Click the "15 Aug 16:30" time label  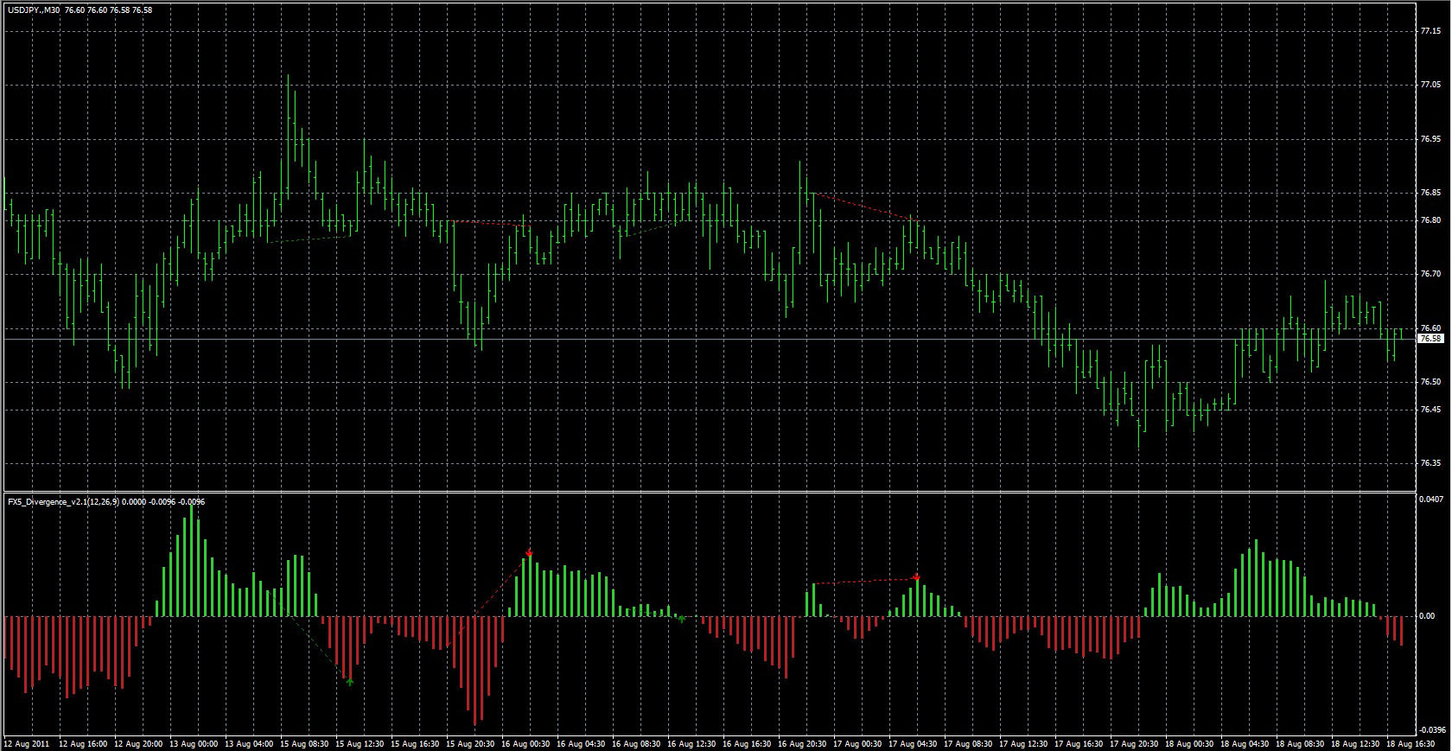pyautogui.click(x=415, y=743)
